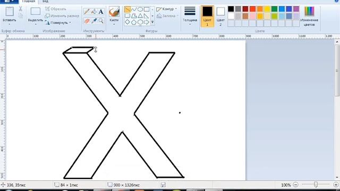This screenshot has width=340, height=191.
Task: Click the vertical scrollbar down arrow
Action: [337, 178]
